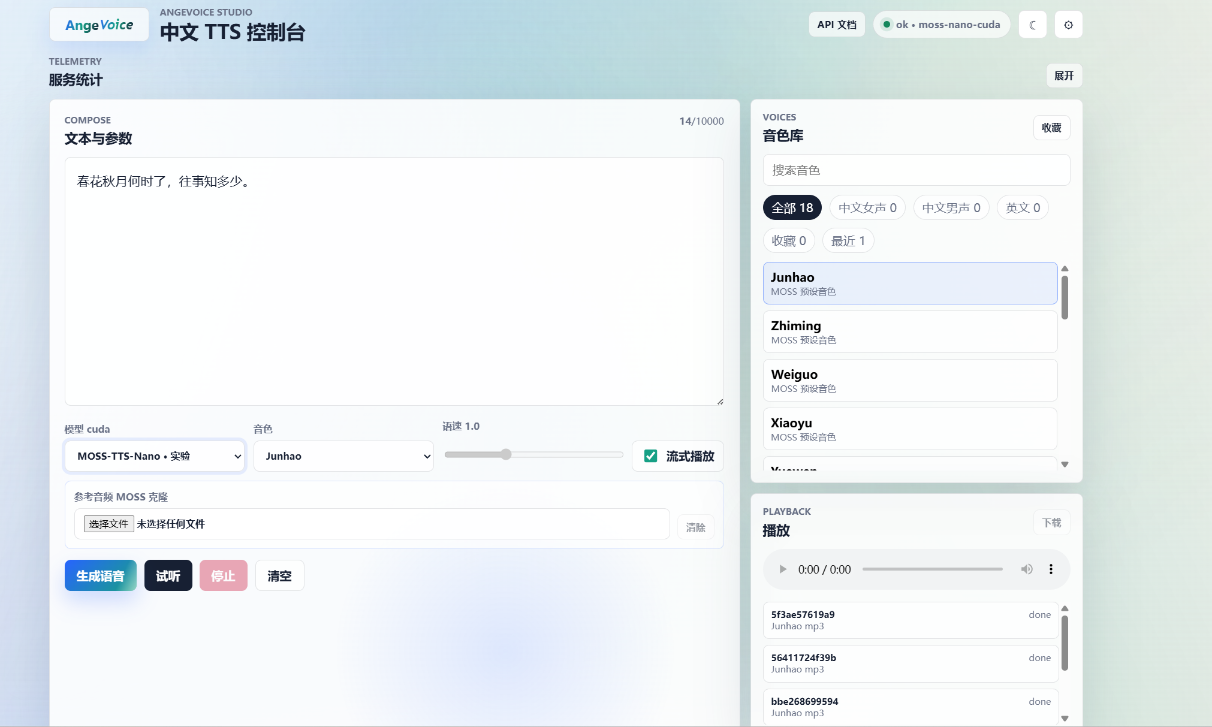The image size is (1212, 727).
Task: Click the history list scrollbar thumb
Action: click(1065, 643)
